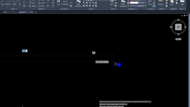Viewport: 190px width, 107px height.
Task: Expand the Modify panel
Action: [x=42, y=9]
